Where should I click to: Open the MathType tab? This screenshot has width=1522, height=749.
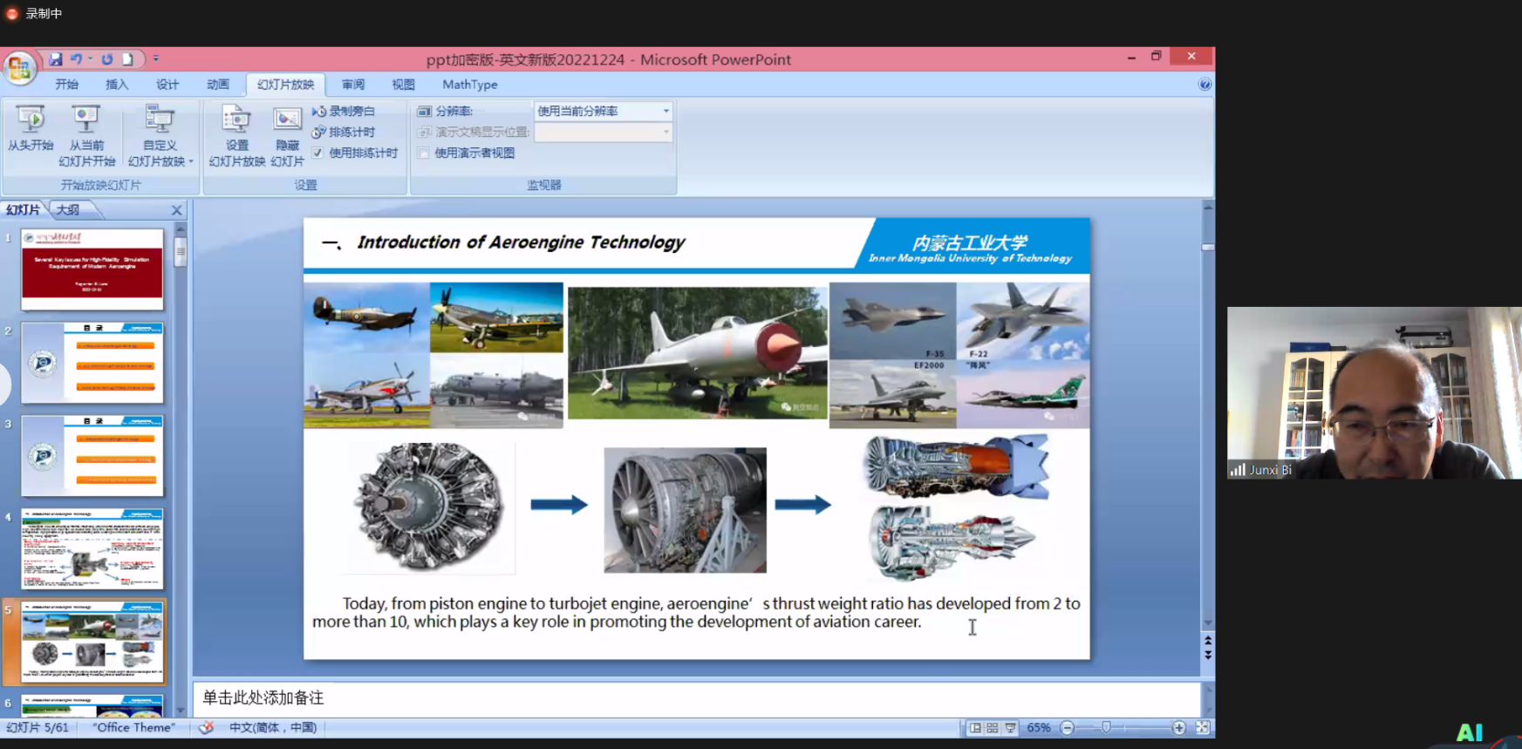[470, 85]
